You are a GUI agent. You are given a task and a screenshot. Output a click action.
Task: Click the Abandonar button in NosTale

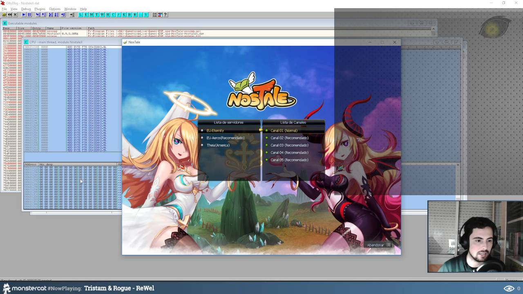pyautogui.click(x=378, y=245)
